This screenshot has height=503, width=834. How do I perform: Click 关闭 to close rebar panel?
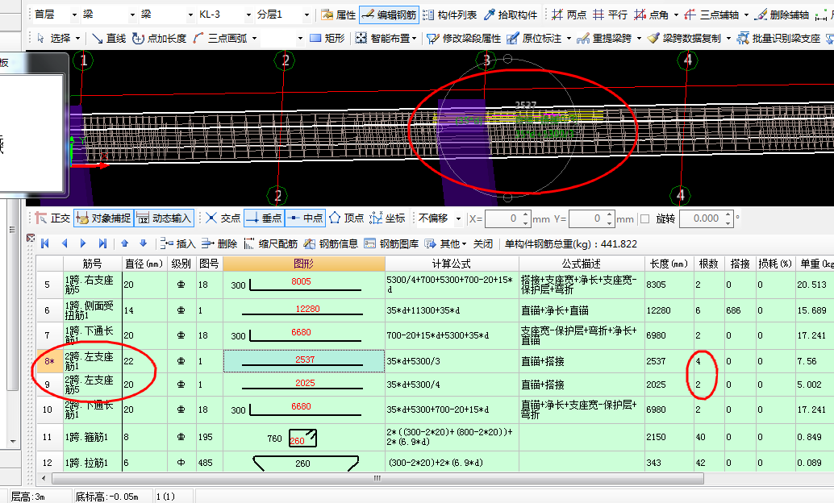click(483, 244)
